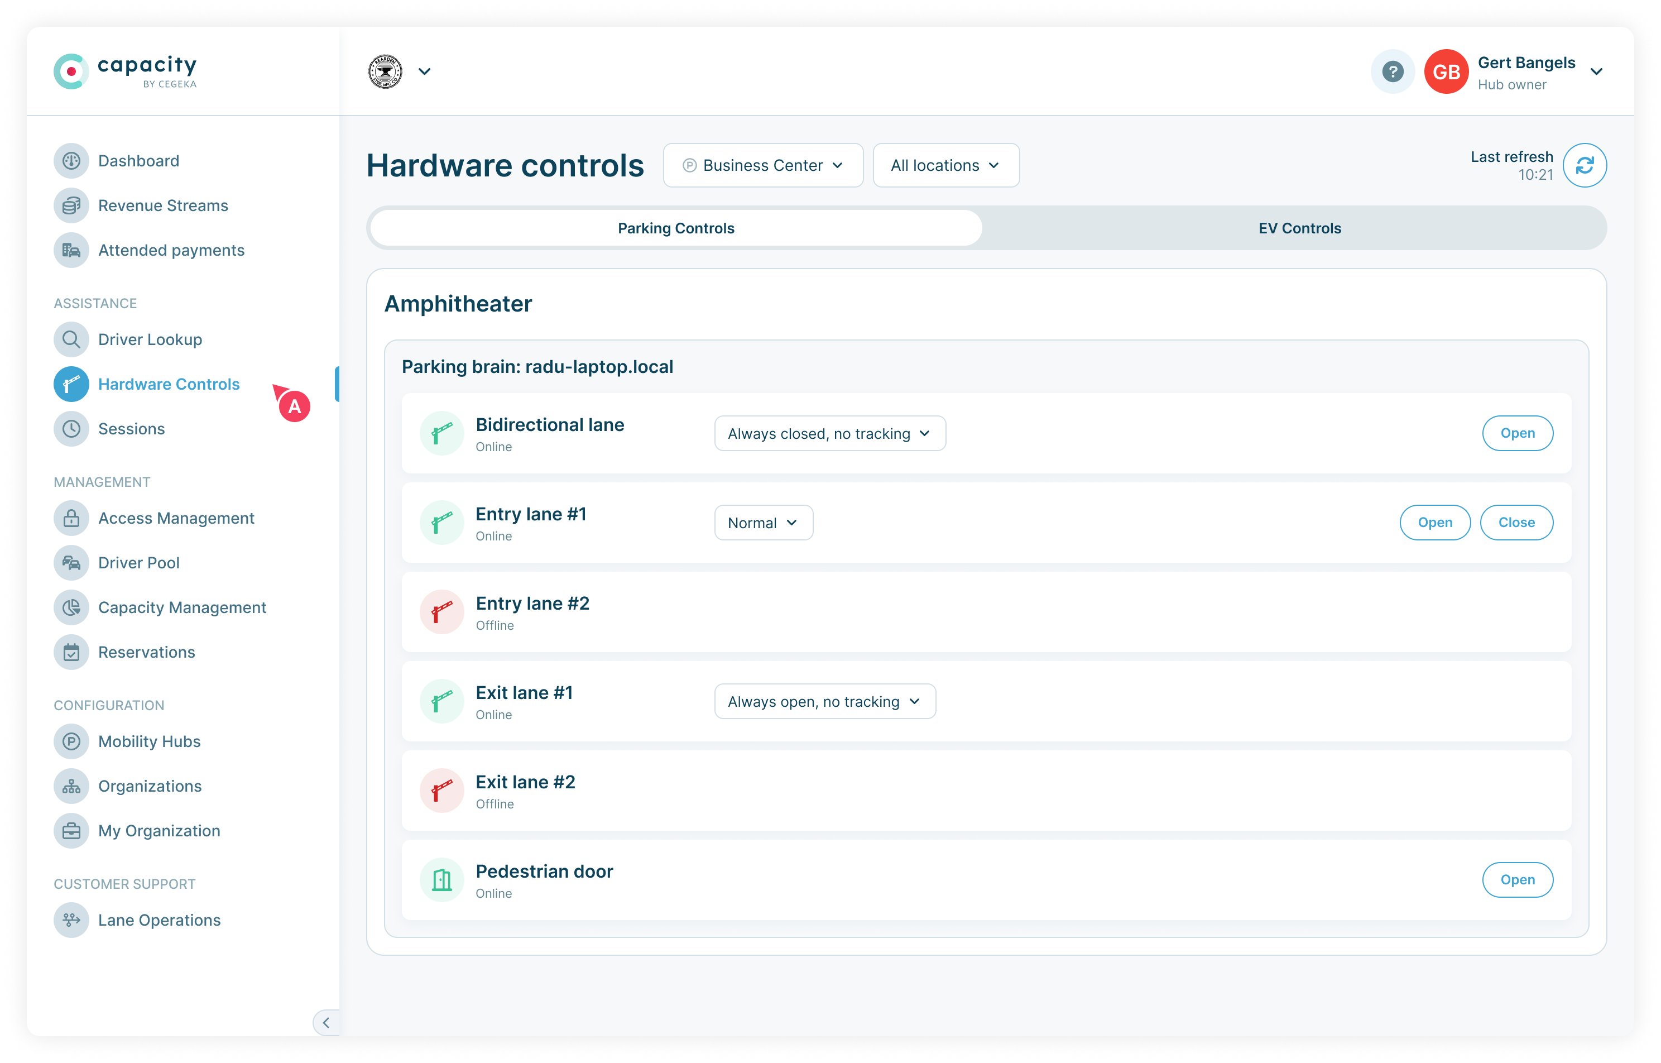The width and height of the screenshot is (1661, 1063).
Task: Expand the All locations dropdown
Action: (x=945, y=165)
